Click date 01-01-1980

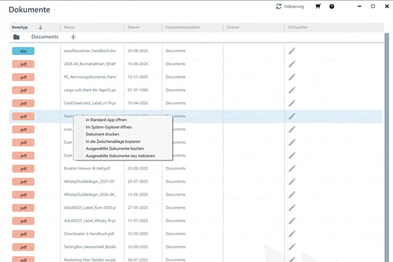(138, 90)
